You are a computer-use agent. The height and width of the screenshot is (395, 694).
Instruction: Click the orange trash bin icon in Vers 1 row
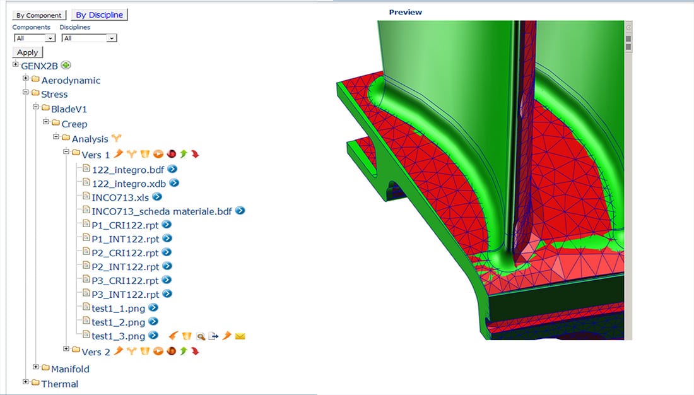pos(144,154)
